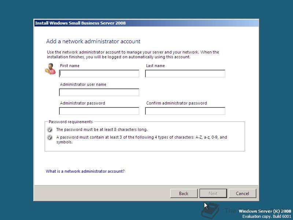Cancel the installation wizard
Image resolution: width=293 pixels, height=220 pixels.
click(242, 194)
